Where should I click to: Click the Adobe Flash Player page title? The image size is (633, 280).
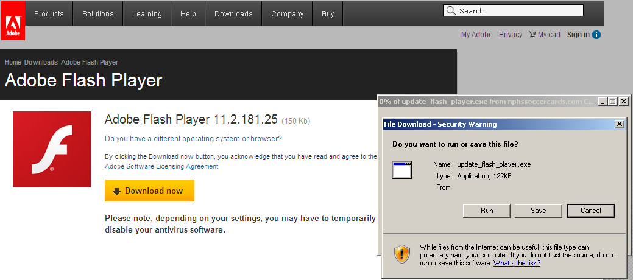tap(83, 81)
